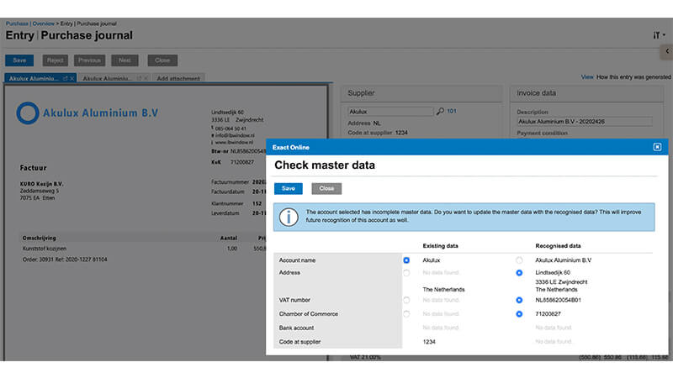Go to Next entry
The height and width of the screenshot is (378, 673).
(x=125, y=60)
